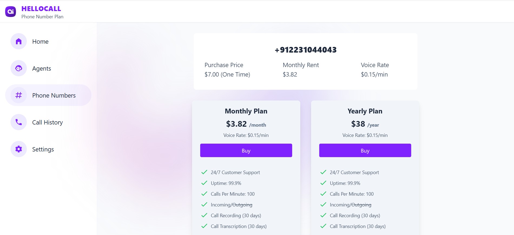Navigate to Call History in the sidebar

(47, 122)
